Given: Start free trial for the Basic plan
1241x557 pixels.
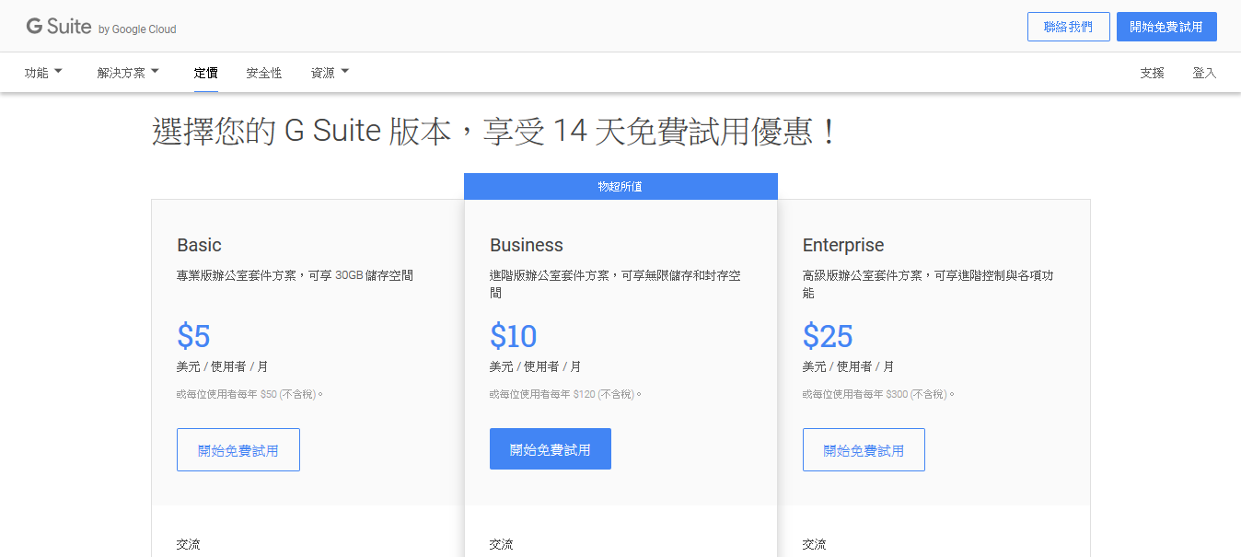Looking at the screenshot, I should [238, 450].
